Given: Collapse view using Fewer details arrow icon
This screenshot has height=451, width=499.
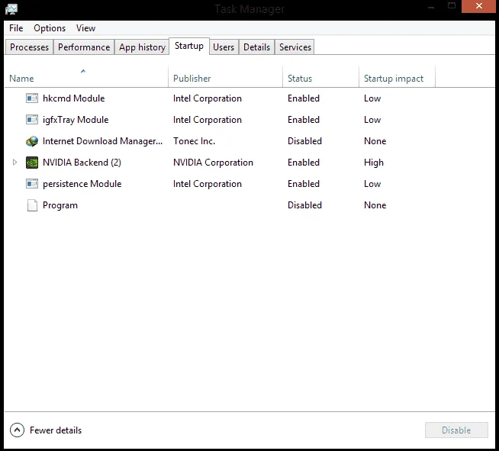Looking at the screenshot, I should point(18,430).
